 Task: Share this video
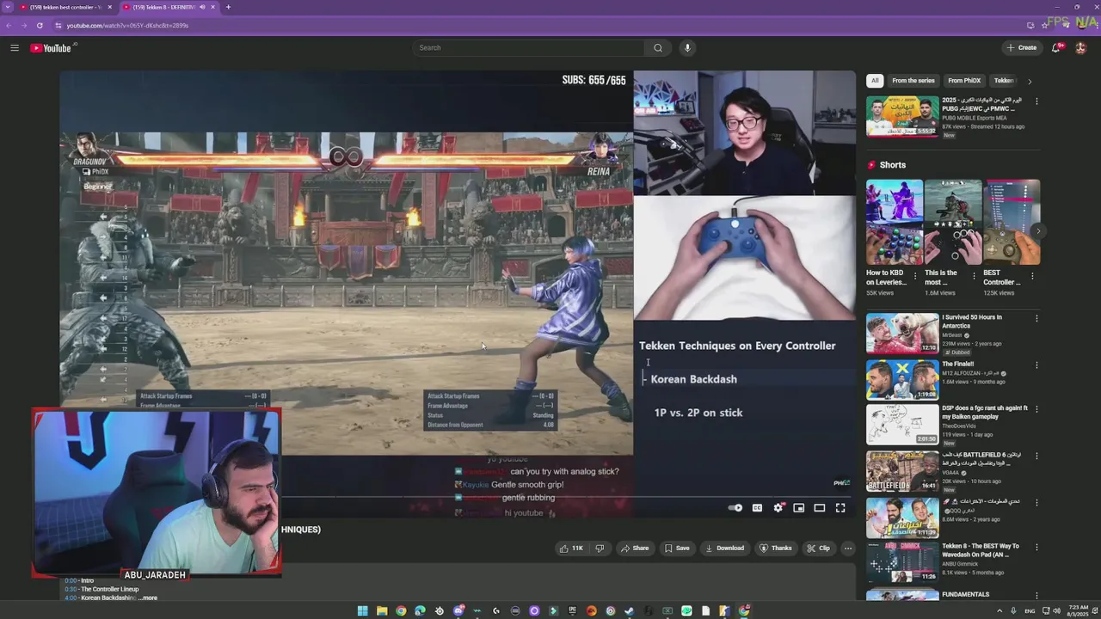[x=636, y=549]
